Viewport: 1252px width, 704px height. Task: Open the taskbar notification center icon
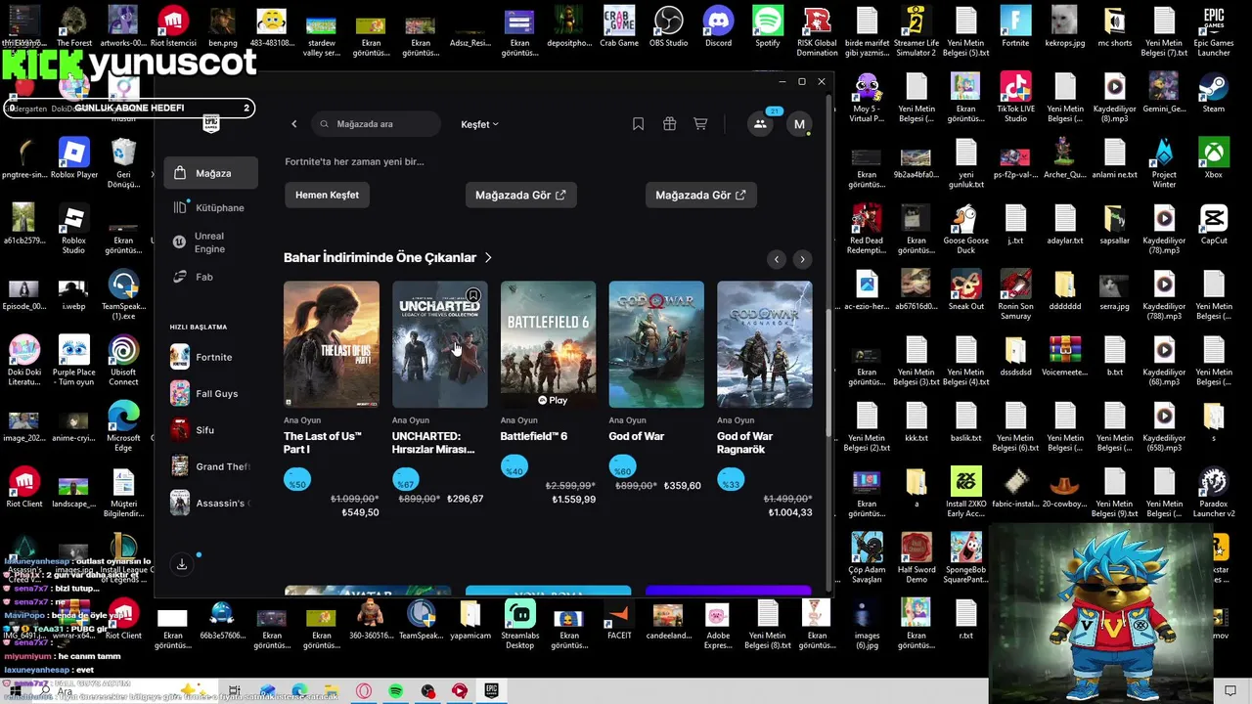(1230, 690)
